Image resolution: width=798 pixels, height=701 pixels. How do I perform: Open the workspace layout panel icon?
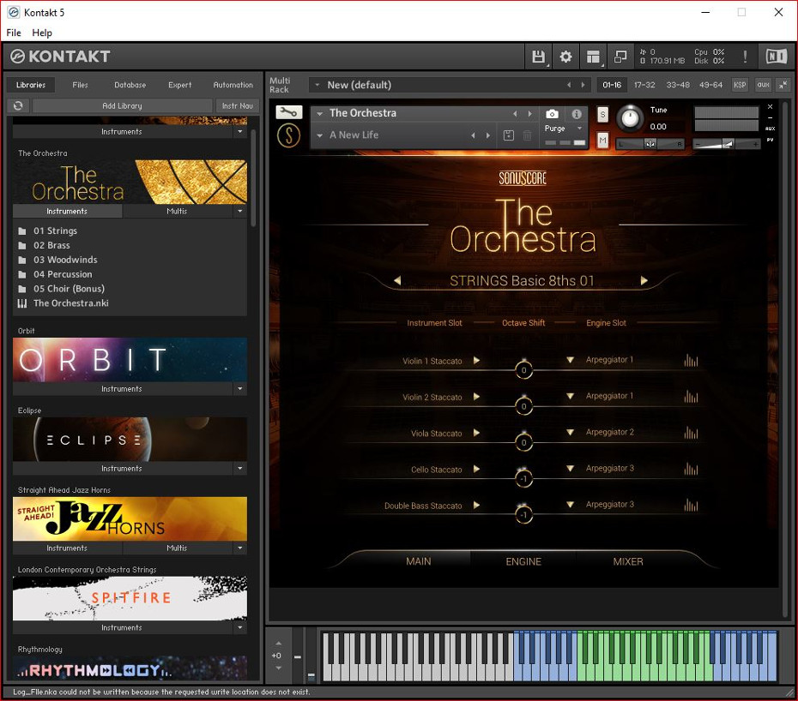coord(593,57)
